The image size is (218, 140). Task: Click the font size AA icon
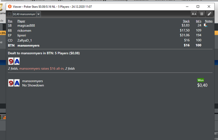click(194, 14)
